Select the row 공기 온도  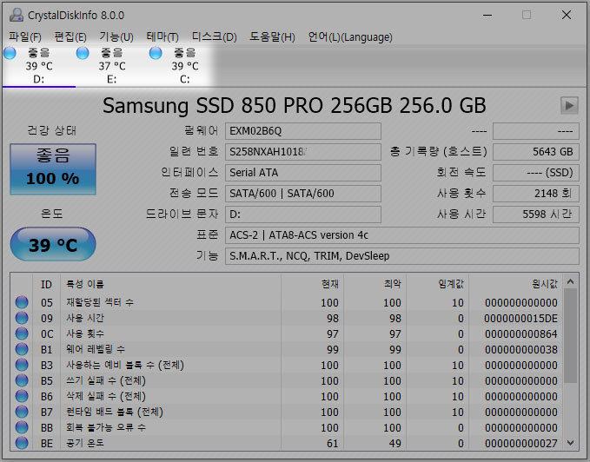pos(287,443)
